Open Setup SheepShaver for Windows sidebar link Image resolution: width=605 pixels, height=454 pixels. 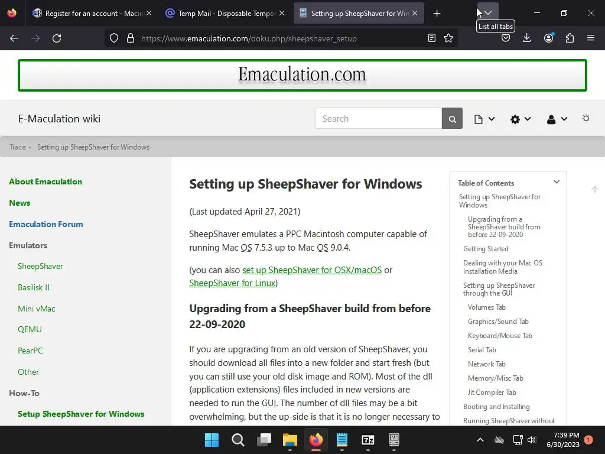click(x=81, y=414)
